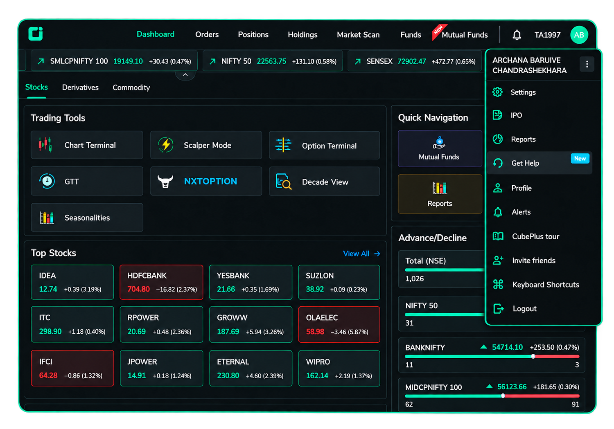The width and height of the screenshot is (614, 429).
Task: Switch to the Commodity tab
Action: [131, 88]
